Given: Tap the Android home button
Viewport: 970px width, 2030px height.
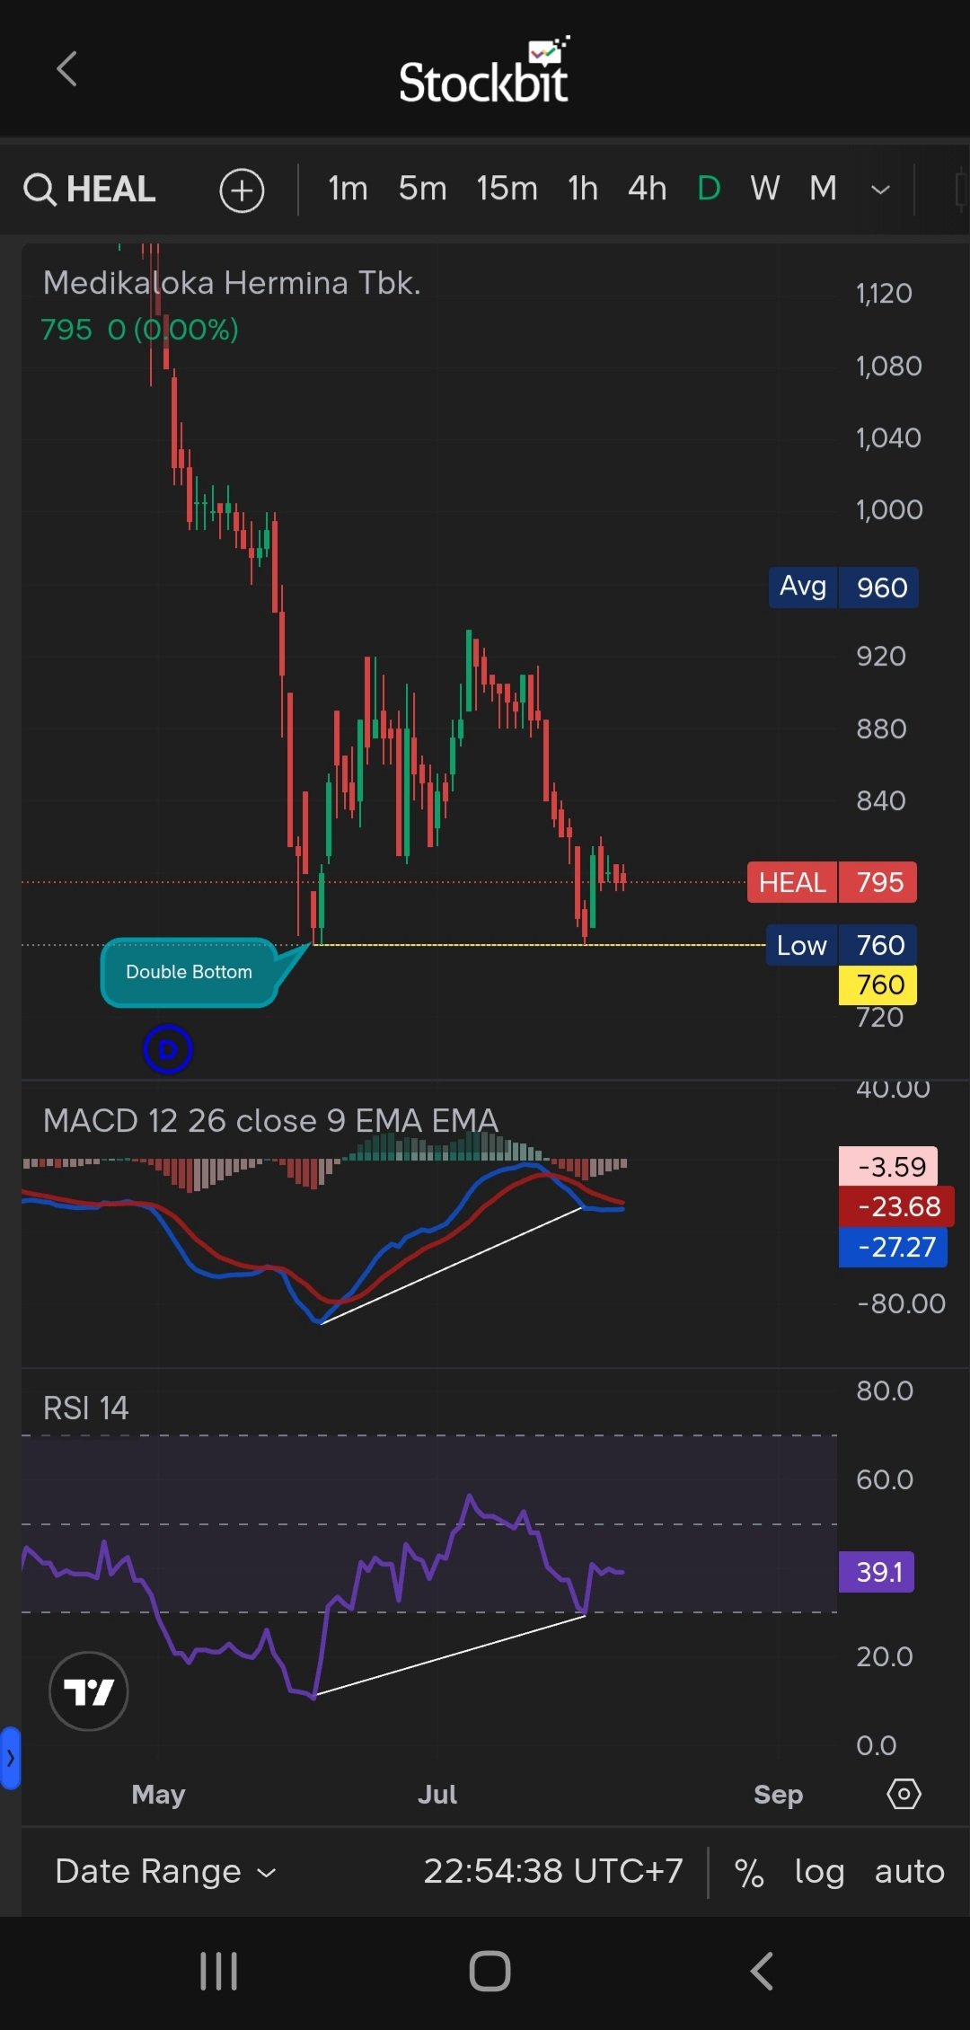Looking at the screenshot, I should point(489,1972).
